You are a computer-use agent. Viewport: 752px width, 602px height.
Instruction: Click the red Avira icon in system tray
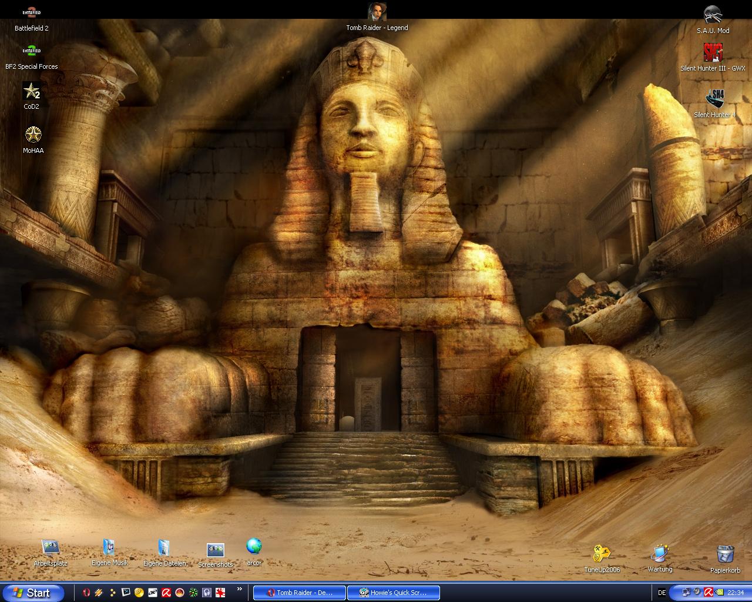pyautogui.click(x=709, y=593)
